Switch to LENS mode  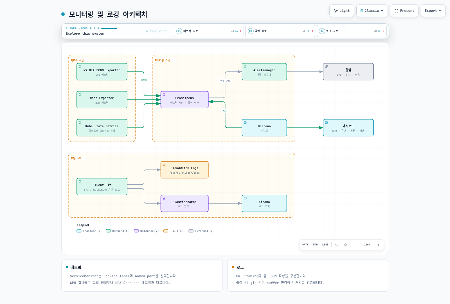pos(325,245)
